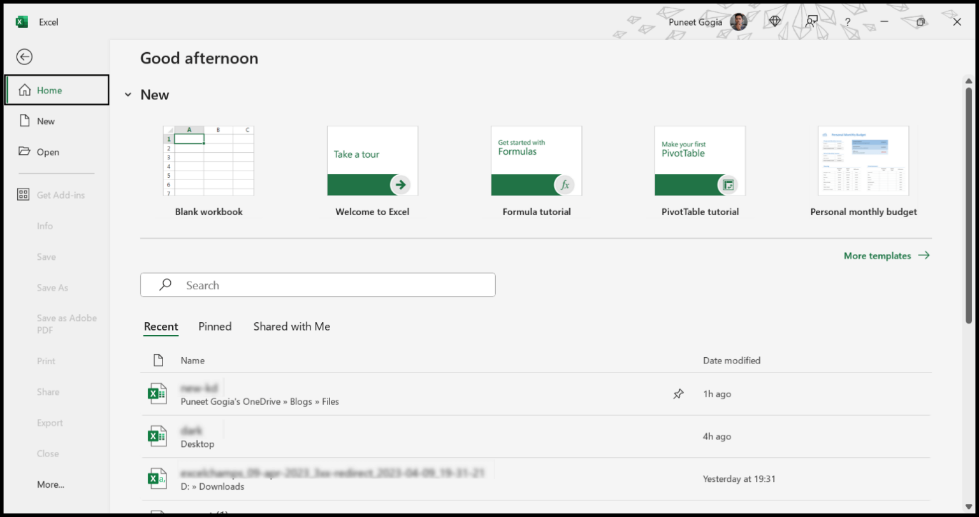Click the More templates link
The height and width of the screenshot is (517, 979).
(886, 255)
